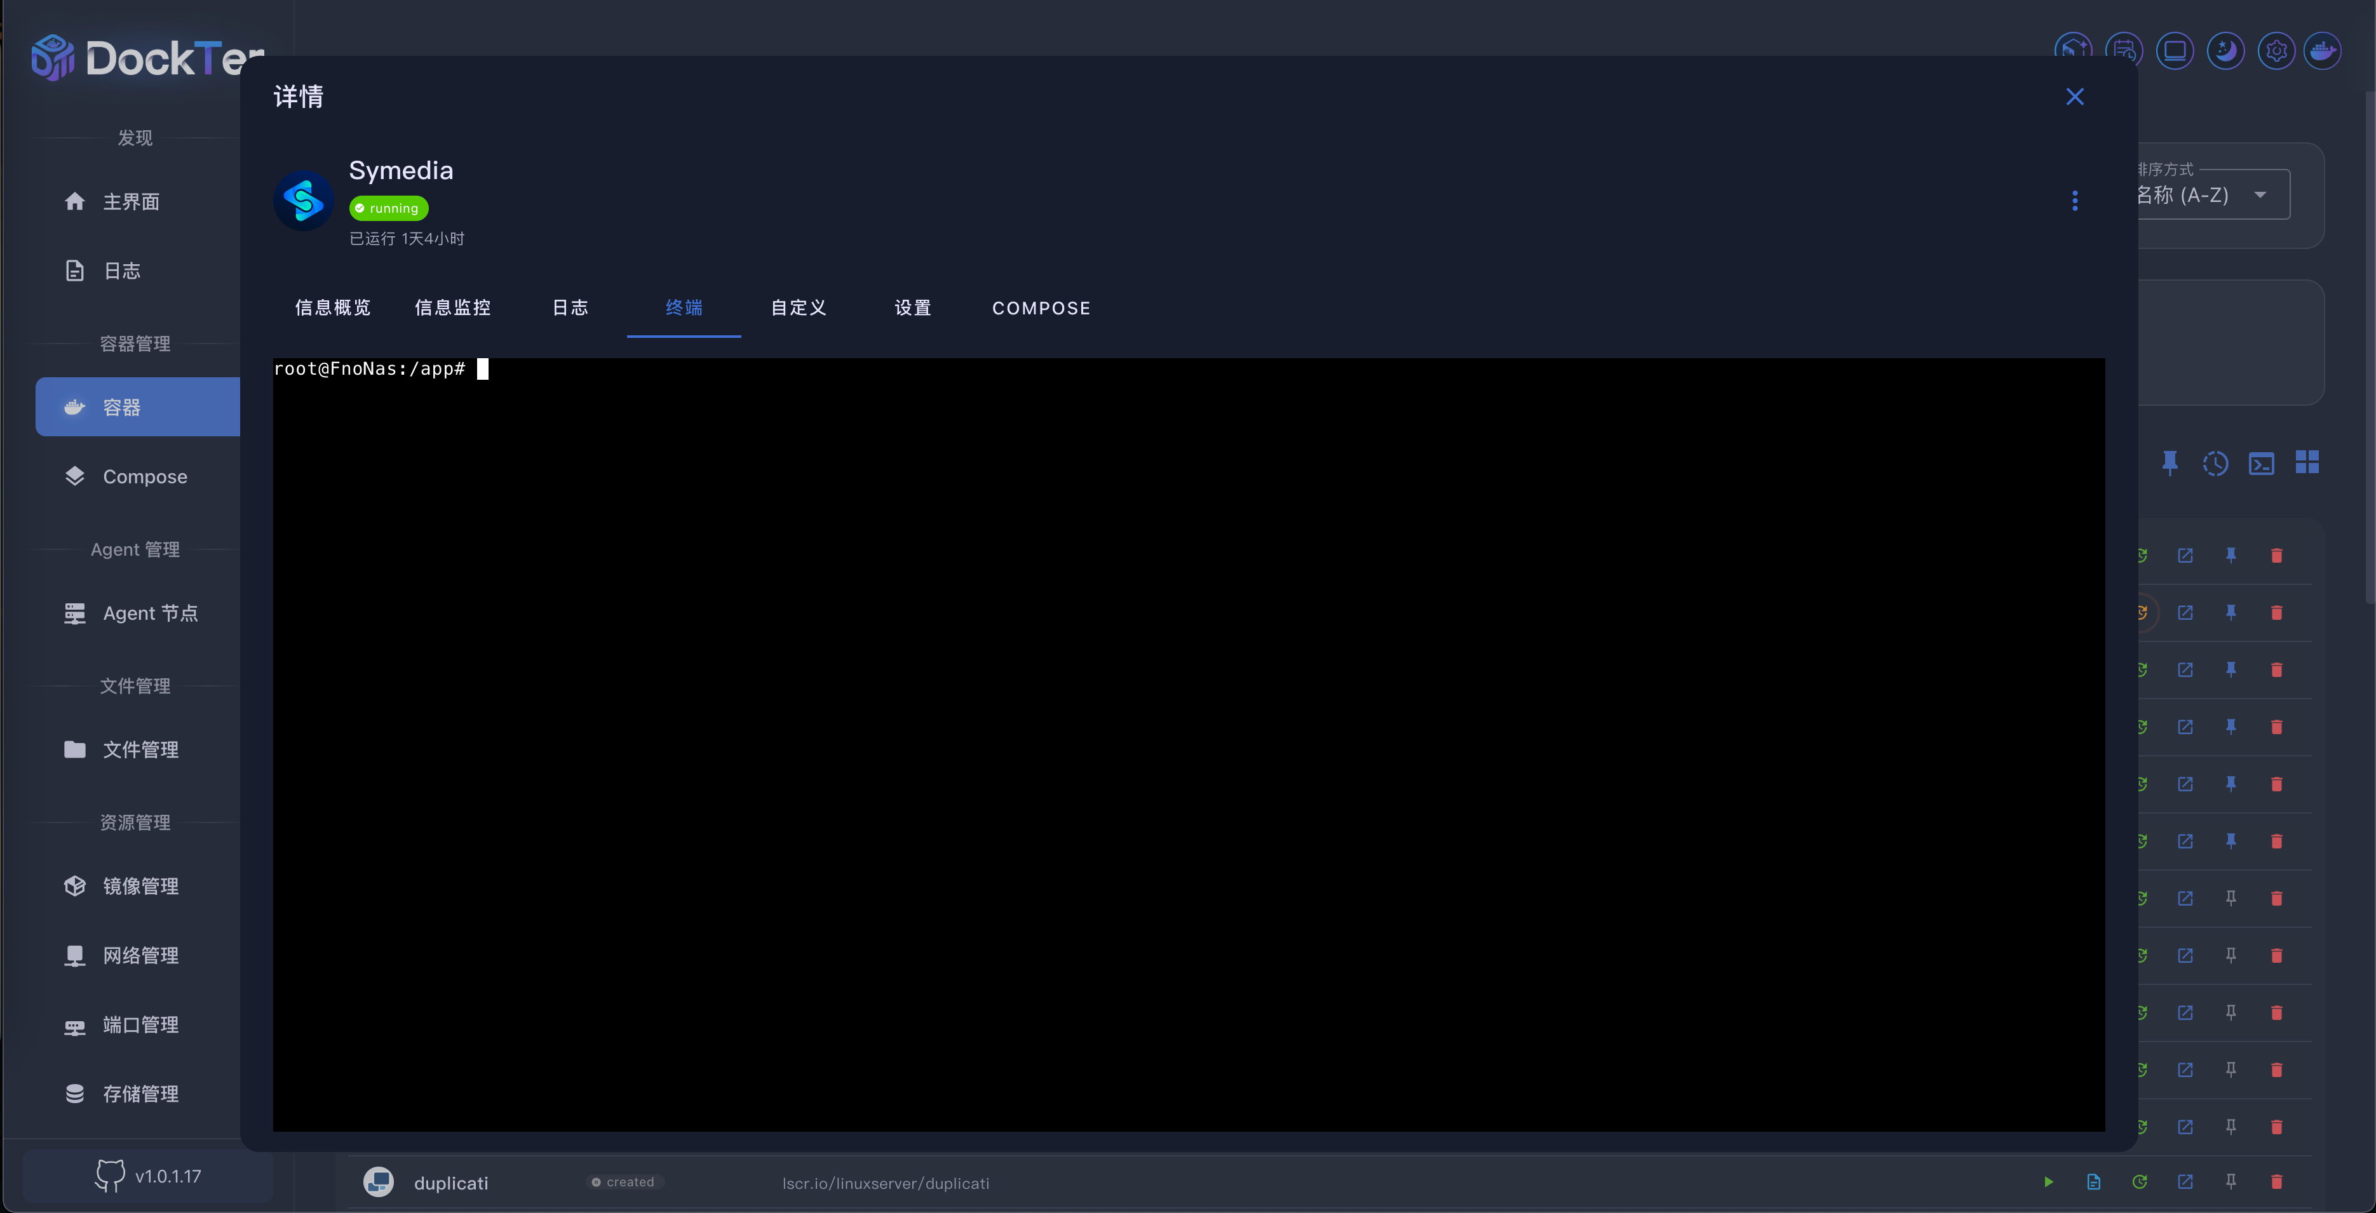Screen dimensions: 2376x1213
Task: Toggle pin on duplicati row
Action: tap(2231, 1182)
